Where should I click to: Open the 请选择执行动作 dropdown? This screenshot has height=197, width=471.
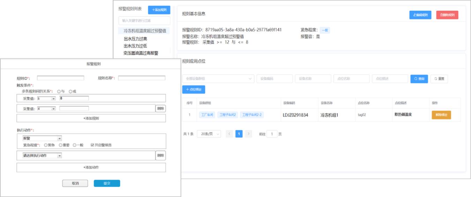point(42,156)
